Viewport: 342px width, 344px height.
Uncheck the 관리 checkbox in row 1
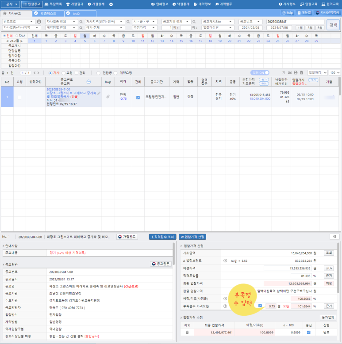pyautogui.click(x=138, y=98)
